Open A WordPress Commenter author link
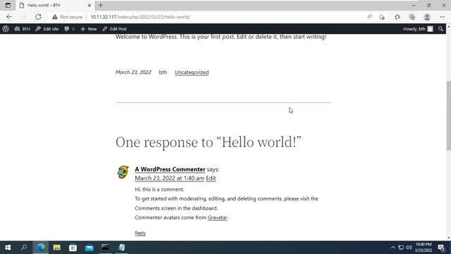This screenshot has height=254, width=451. (170, 169)
